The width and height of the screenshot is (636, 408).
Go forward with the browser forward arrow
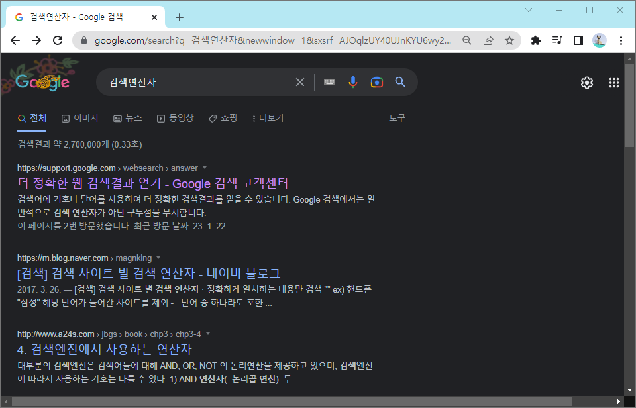pyautogui.click(x=36, y=40)
